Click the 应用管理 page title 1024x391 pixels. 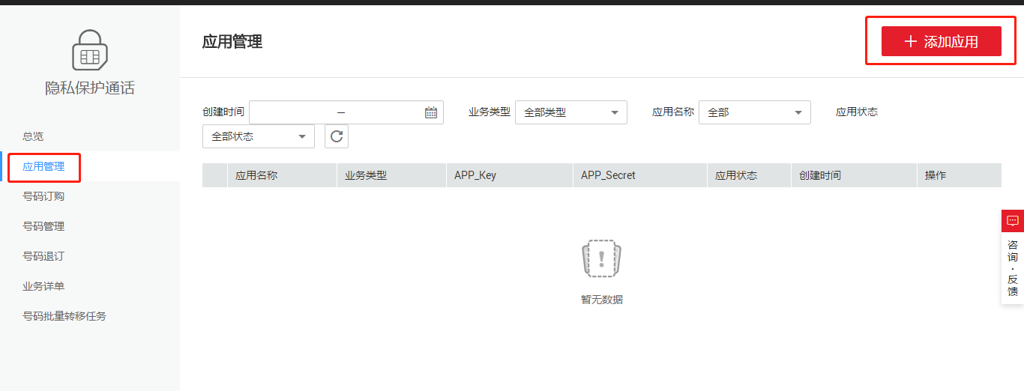232,41
